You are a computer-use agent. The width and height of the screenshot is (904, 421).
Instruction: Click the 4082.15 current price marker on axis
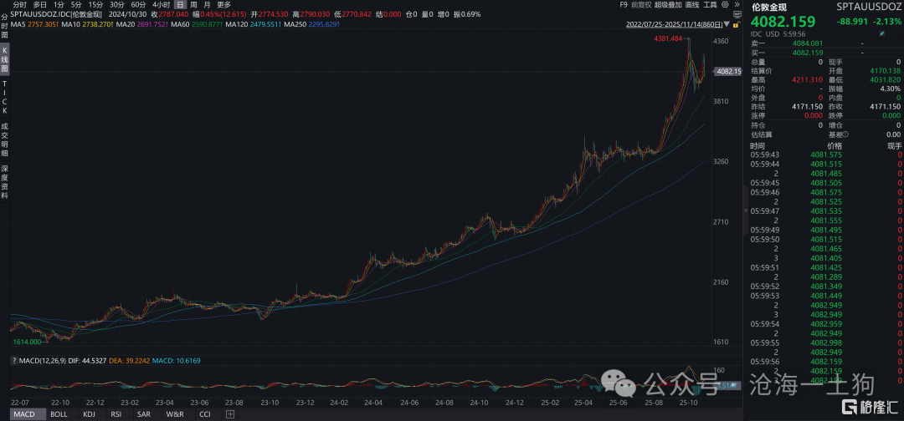tap(727, 72)
